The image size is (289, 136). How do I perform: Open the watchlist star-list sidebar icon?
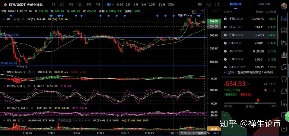coord(284,18)
